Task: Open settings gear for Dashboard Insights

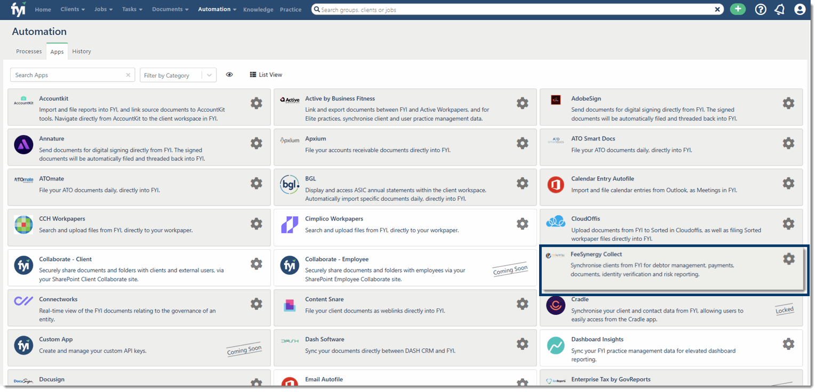Action: (789, 344)
